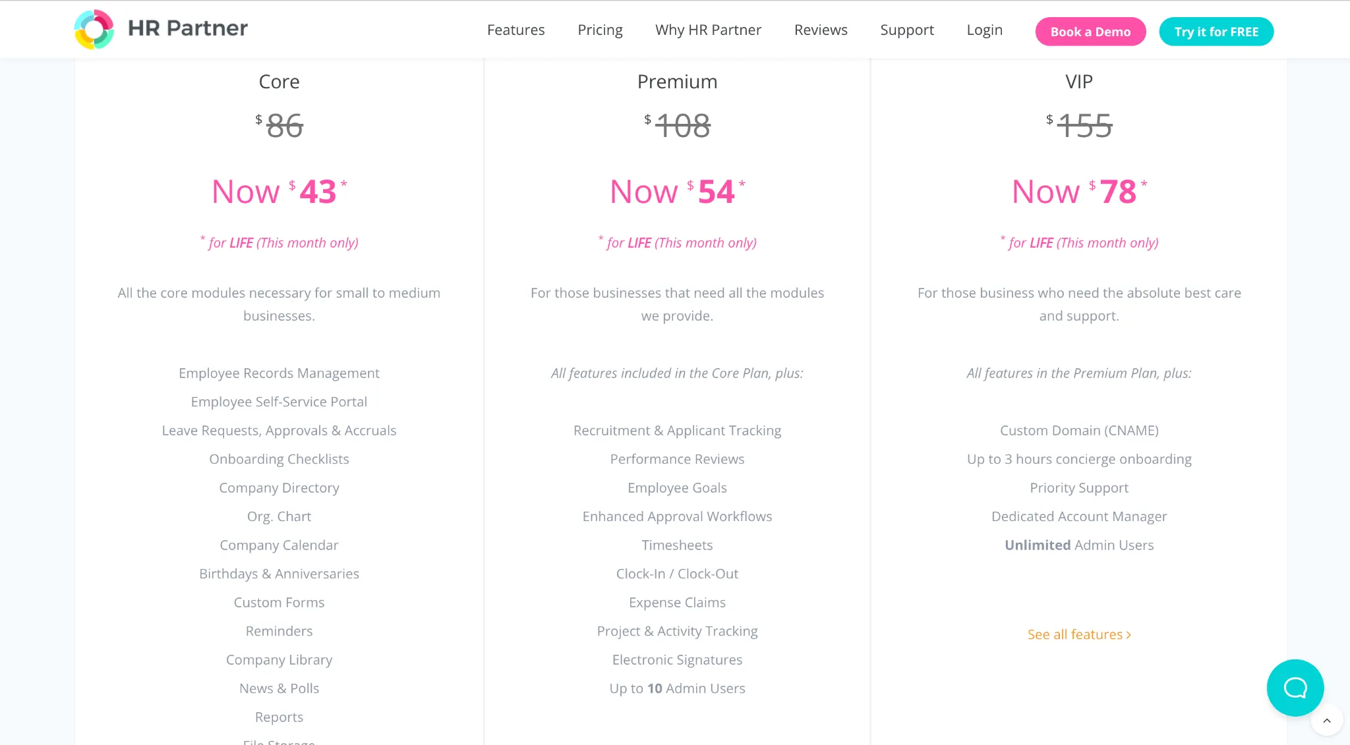
Task: Open the Why HR Partner menu
Action: tap(708, 30)
